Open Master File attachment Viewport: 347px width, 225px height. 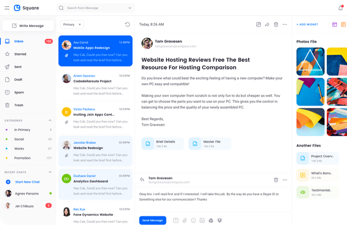(210, 144)
